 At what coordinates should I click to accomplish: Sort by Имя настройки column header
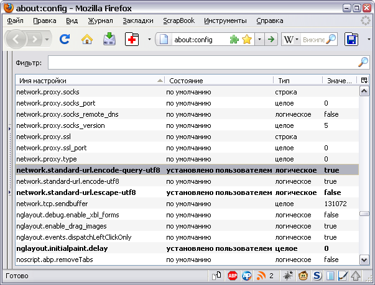point(90,81)
